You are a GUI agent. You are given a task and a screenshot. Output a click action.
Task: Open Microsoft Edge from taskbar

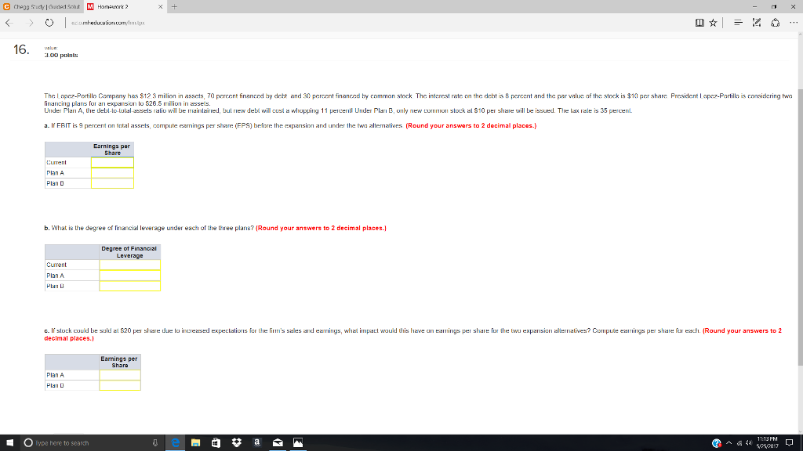175,443
